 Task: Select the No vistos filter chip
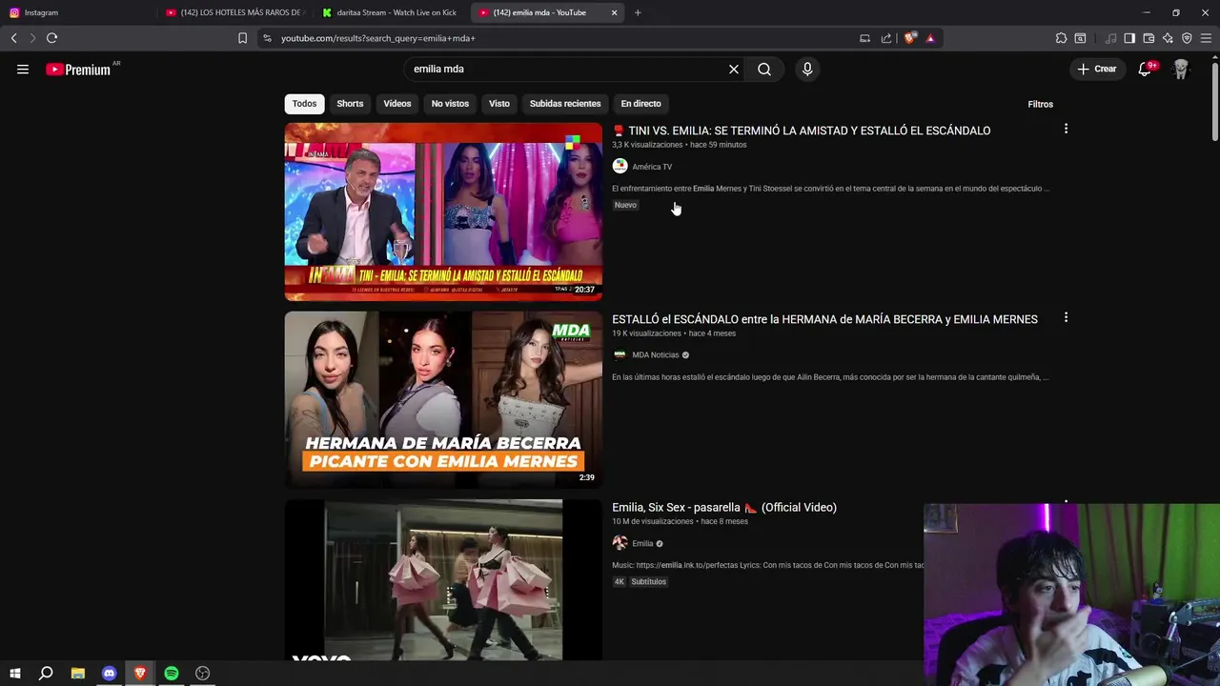[450, 103]
